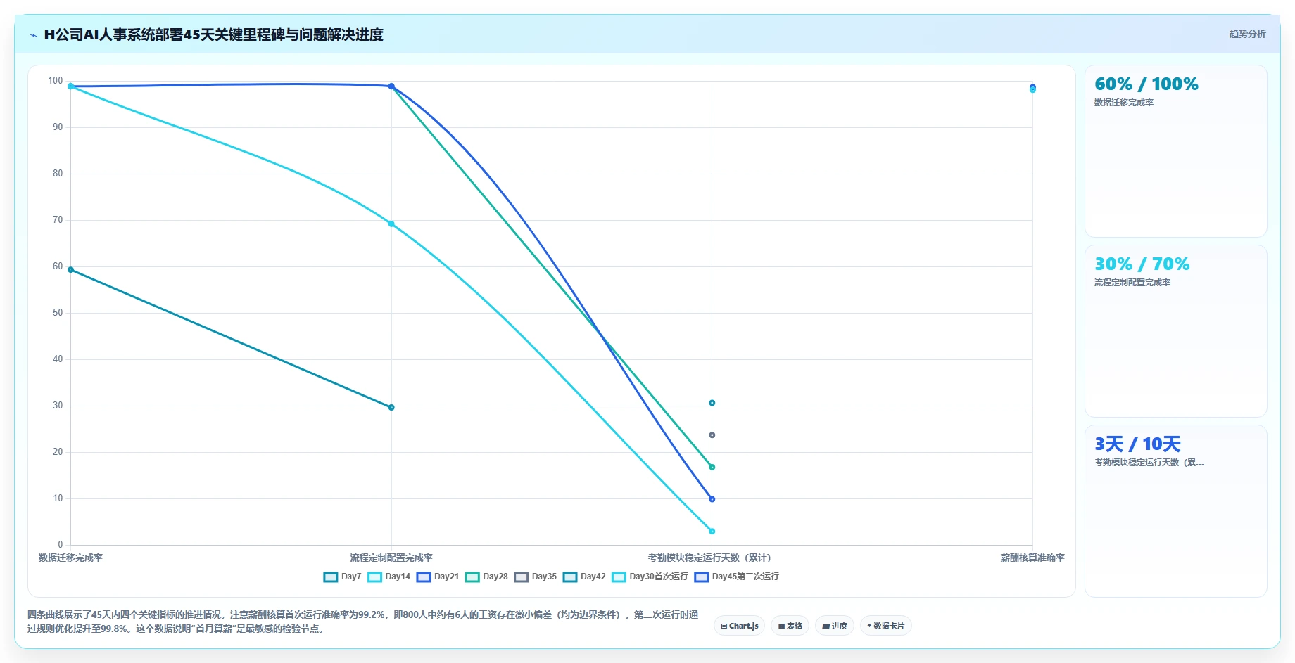Click the trend icon beside the title
The image size is (1295, 663).
pos(33,35)
